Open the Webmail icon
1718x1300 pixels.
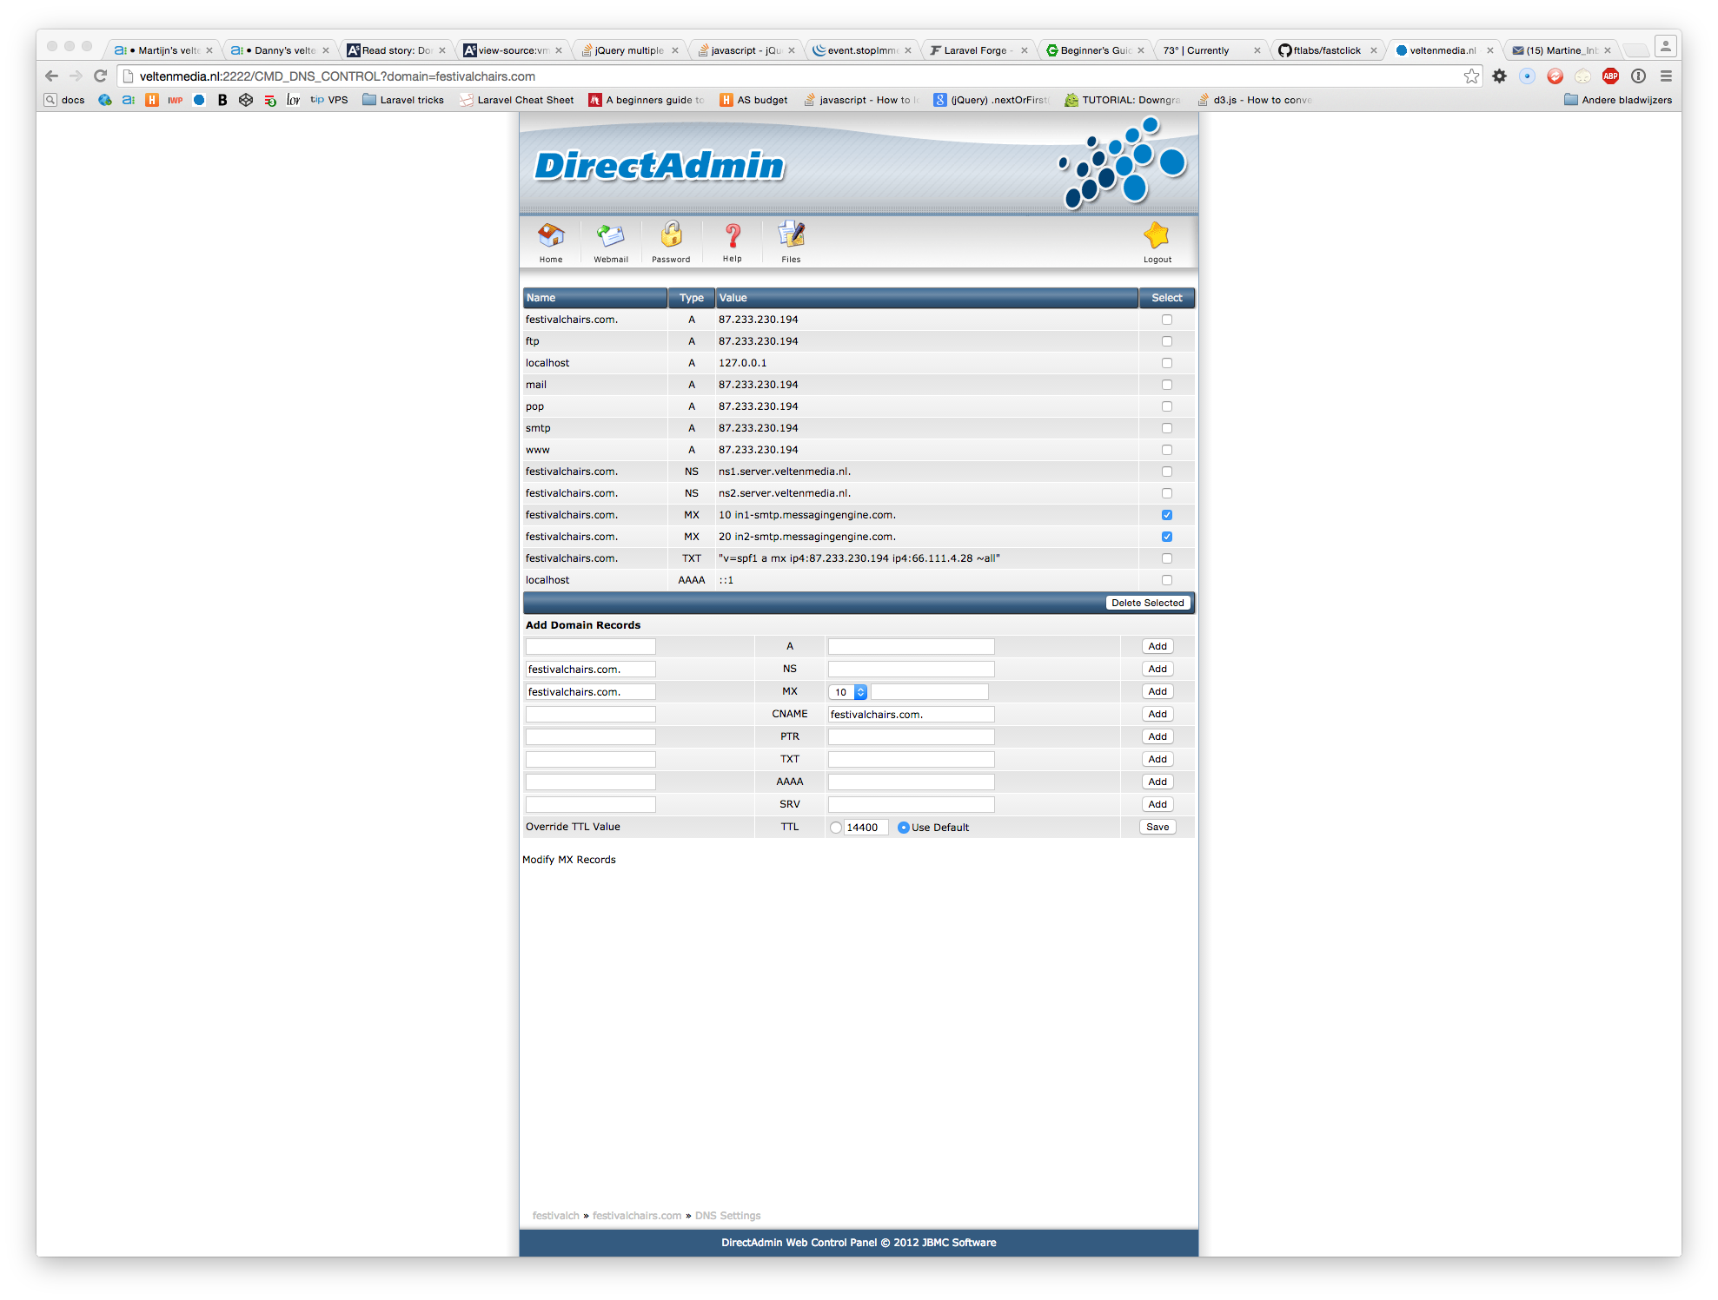[611, 241]
